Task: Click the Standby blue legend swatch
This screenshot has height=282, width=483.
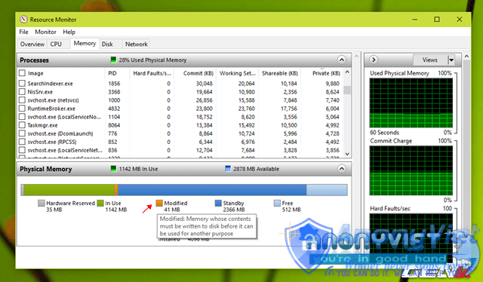Action: point(218,203)
